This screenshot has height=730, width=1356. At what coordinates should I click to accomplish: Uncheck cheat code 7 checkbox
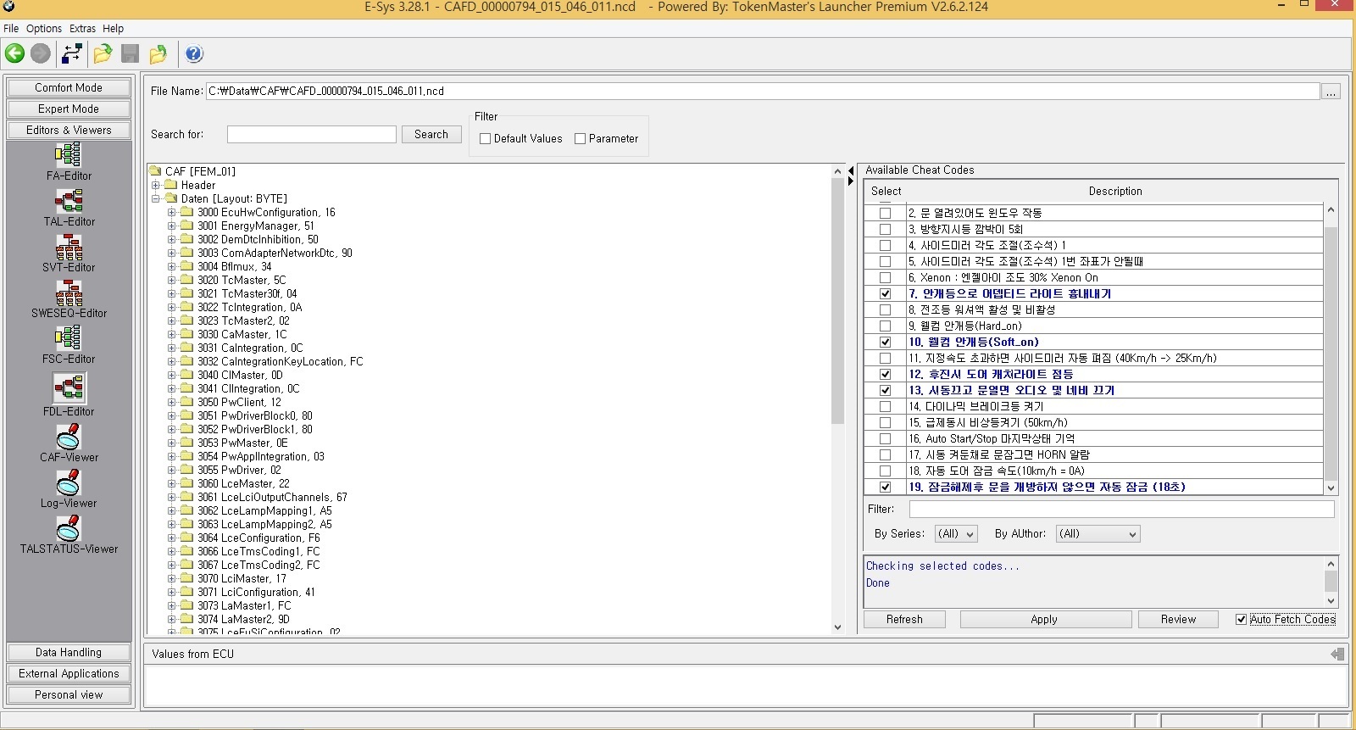885,293
